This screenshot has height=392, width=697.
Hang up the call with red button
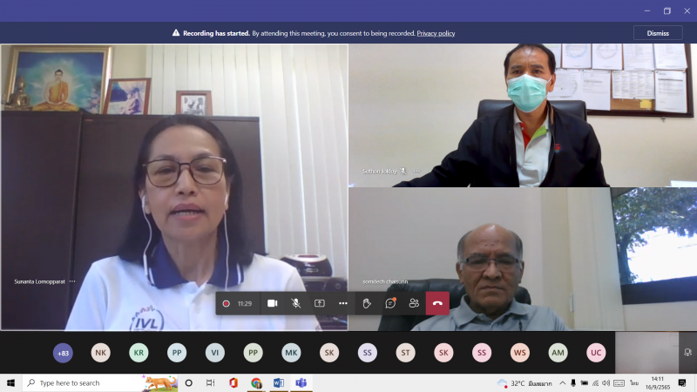pyautogui.click(x=437, y=303)
